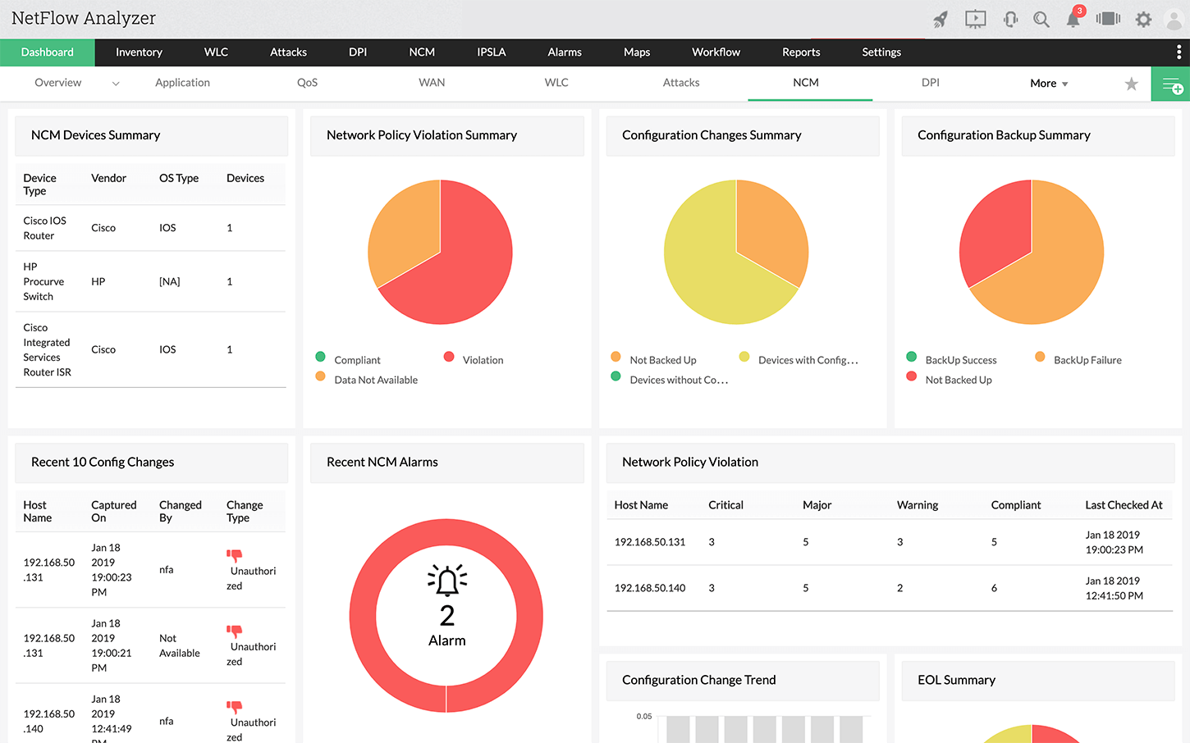Open host 192.168.50.140 in Network Policy Violation

click(x=649, y=588)
